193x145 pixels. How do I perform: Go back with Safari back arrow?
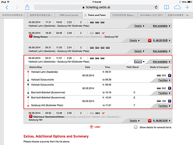click(x=7, y=7)
